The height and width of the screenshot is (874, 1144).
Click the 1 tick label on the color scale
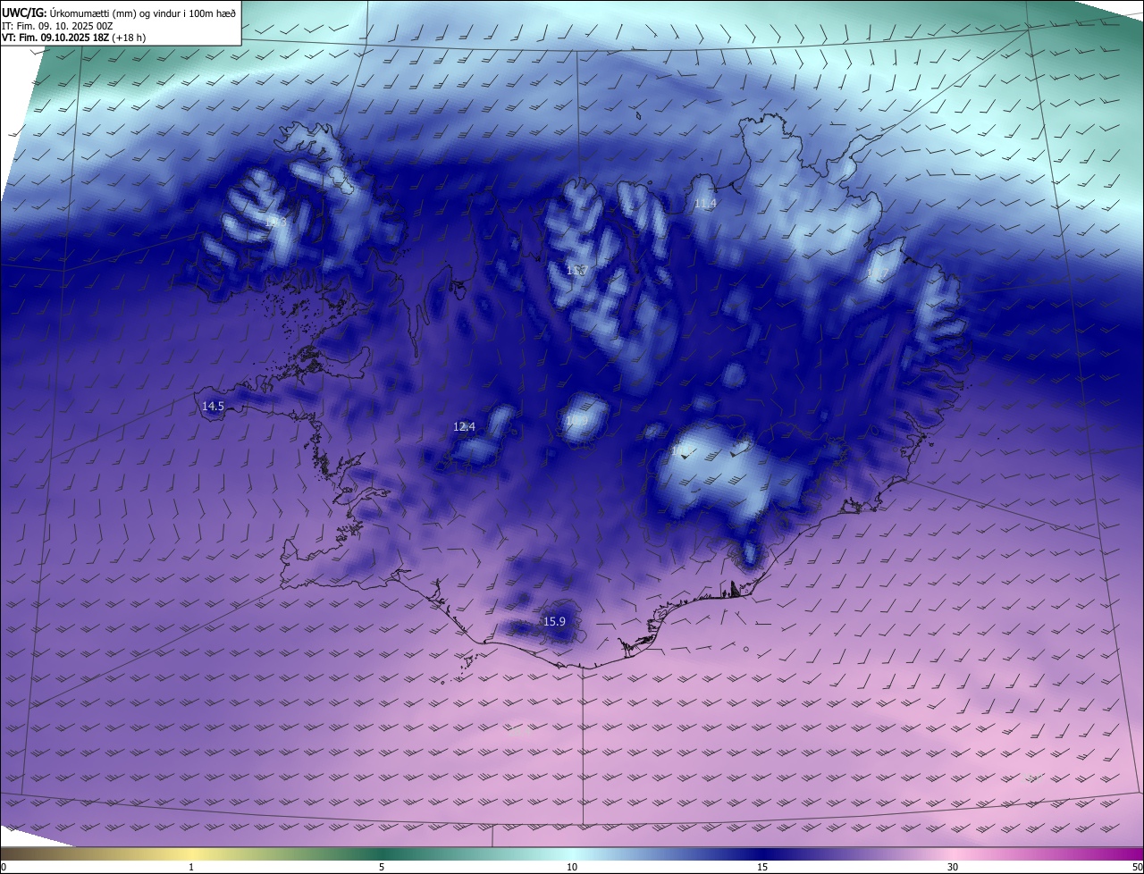click(191, 867)
